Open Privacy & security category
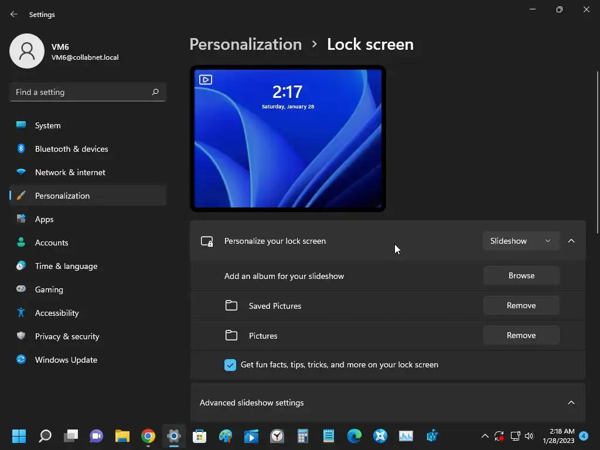The image size is (600, 450). click(88, 336)
